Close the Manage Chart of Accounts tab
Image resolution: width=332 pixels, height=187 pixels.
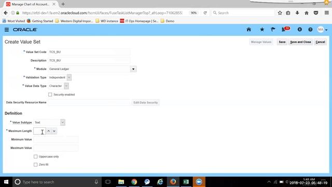[x=54, y=4]
